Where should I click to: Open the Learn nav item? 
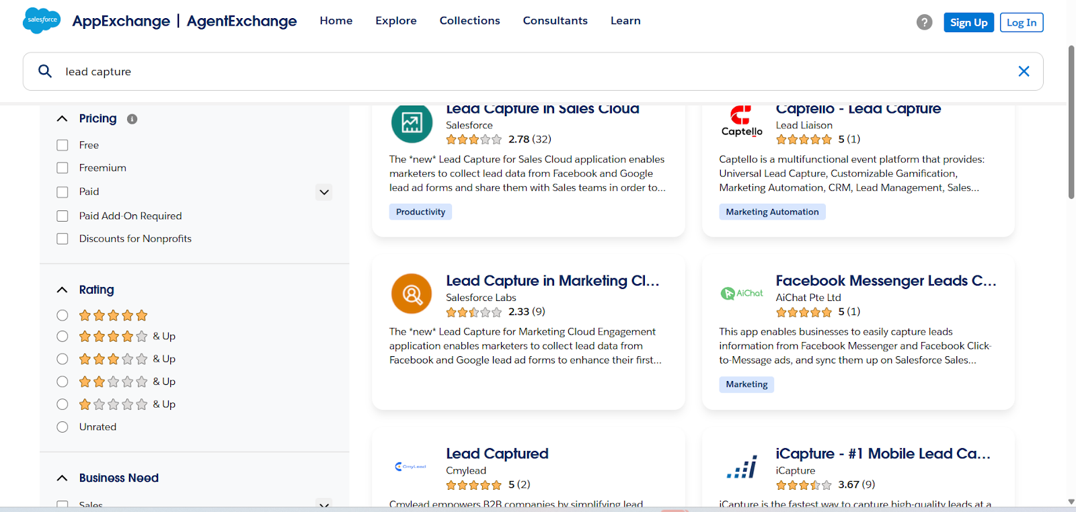625,21
